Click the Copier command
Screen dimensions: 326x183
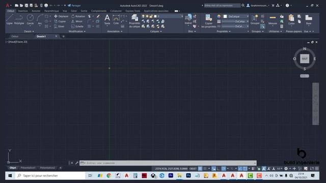coord(60,21)
